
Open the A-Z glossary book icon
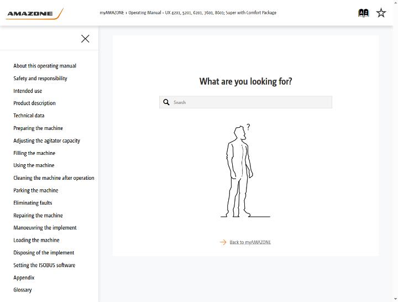pyautogui.click(x=363, y=13)
